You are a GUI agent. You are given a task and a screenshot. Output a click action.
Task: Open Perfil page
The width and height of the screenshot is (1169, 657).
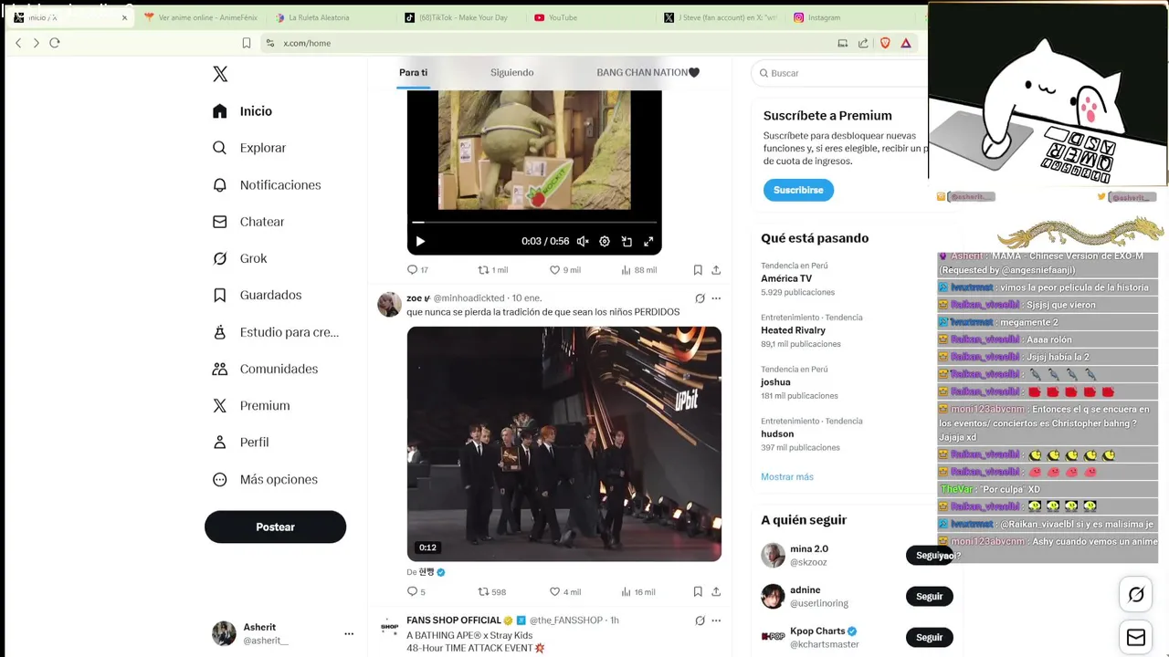click(x=240, y=443)
